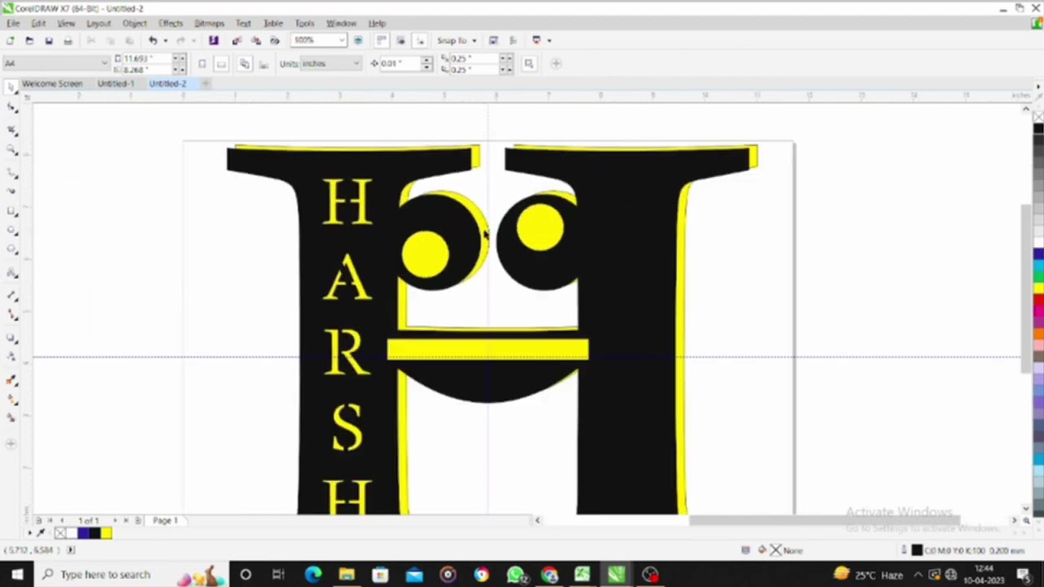Open the Options icon in toolbar
This screenshot has height=587, width=1044.
pos(513,41)
